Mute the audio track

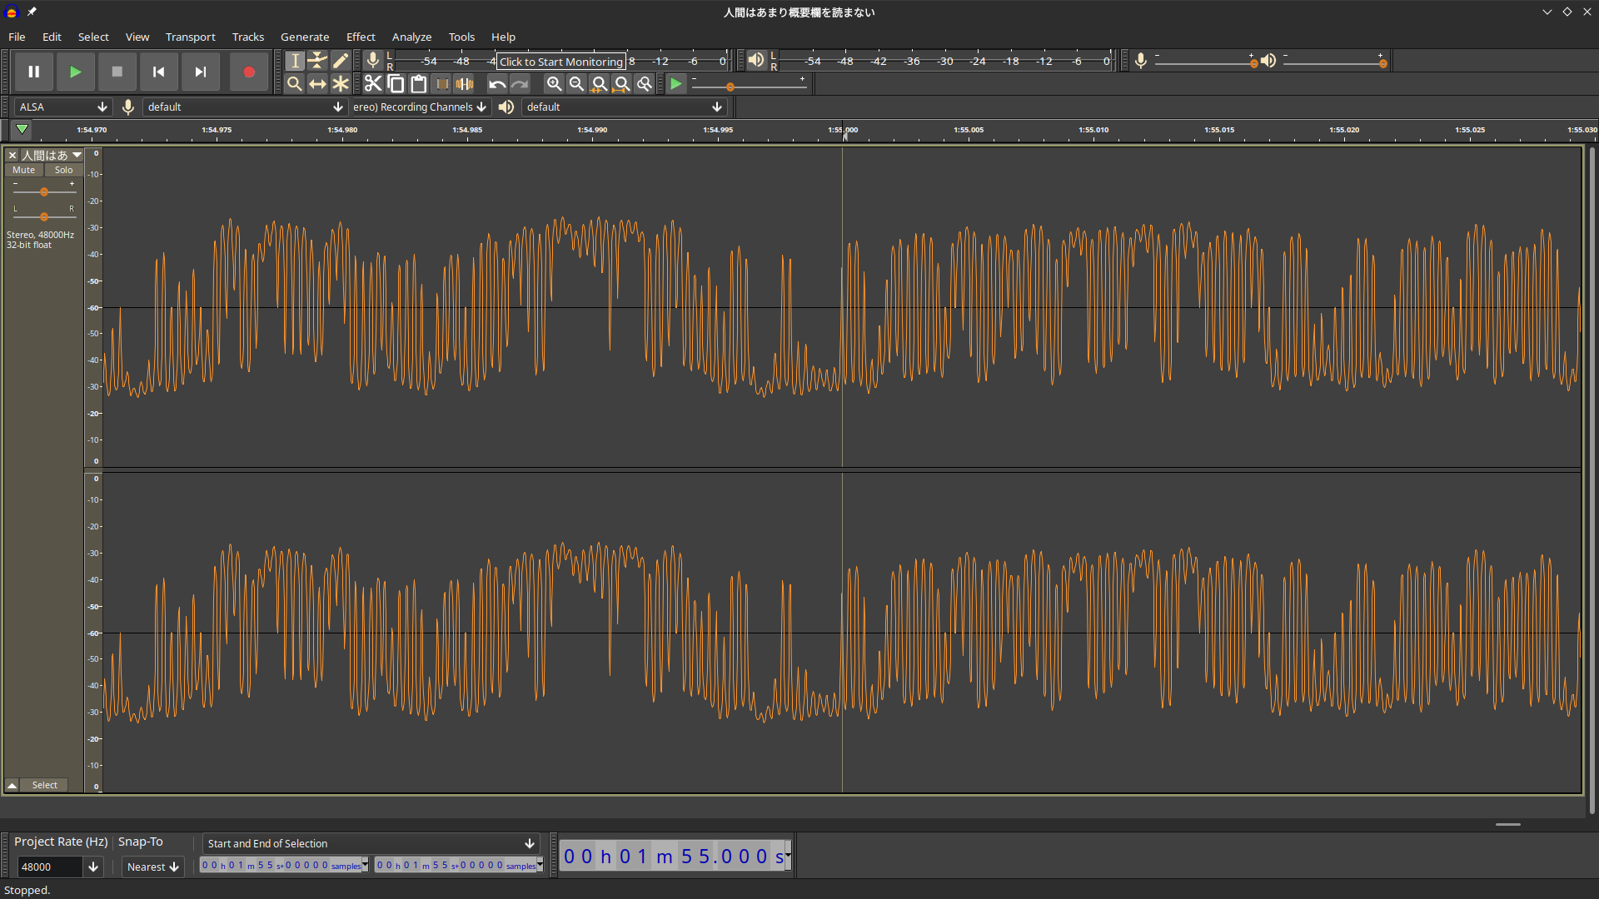coord(24,170)
